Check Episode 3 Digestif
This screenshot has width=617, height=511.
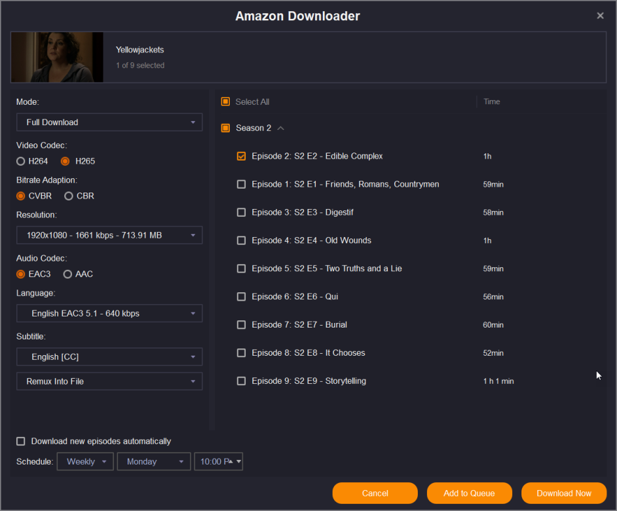pyautogui.click(x=241, y=212)
